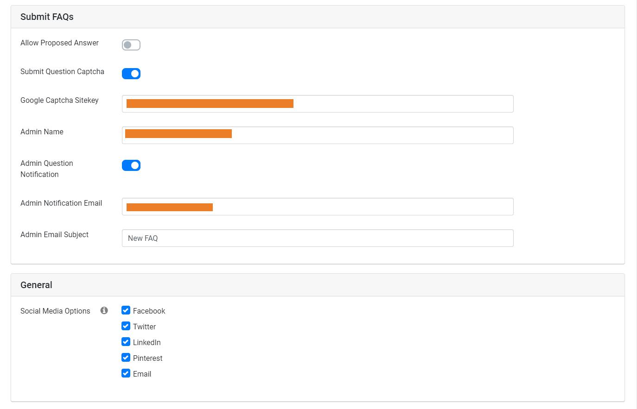This screenshot has width=637, height=409.
Task: Click the Admin Email Subject field
Action: click(318, 238)
